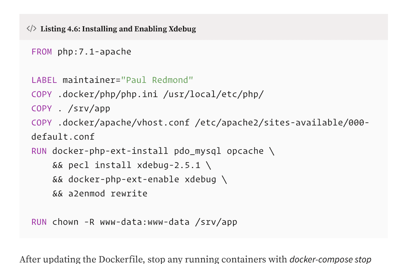The image size is (405, 264).
Task: Click the FROM keyword in the first line
Action: point(42,52)
